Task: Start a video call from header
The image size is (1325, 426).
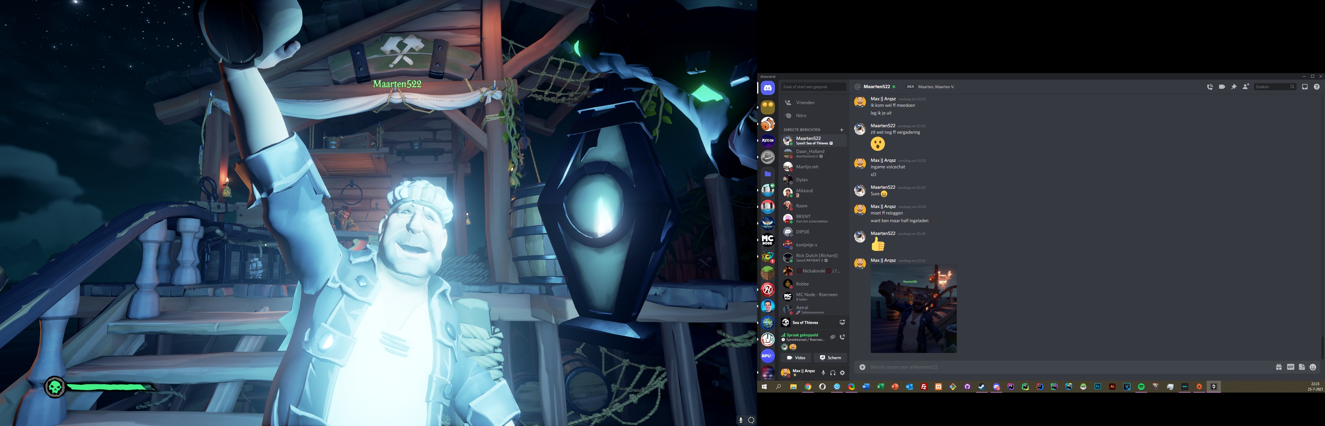Action: point(1221,87)
